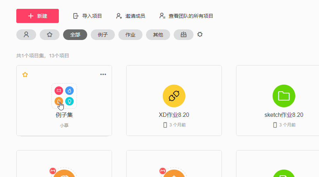The width and height of the screenshot is (319, 177).
Task: Switch to the 例子 filter tab
Action: click(103, 35)
